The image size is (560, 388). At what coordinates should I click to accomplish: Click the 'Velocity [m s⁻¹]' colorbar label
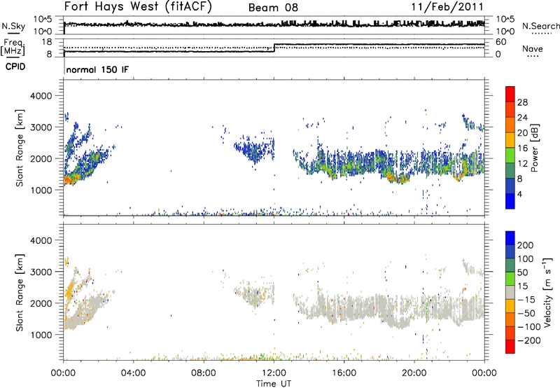click(547, 292)
